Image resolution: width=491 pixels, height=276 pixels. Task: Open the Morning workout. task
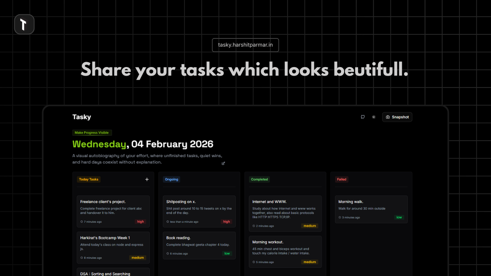(285, 252)
